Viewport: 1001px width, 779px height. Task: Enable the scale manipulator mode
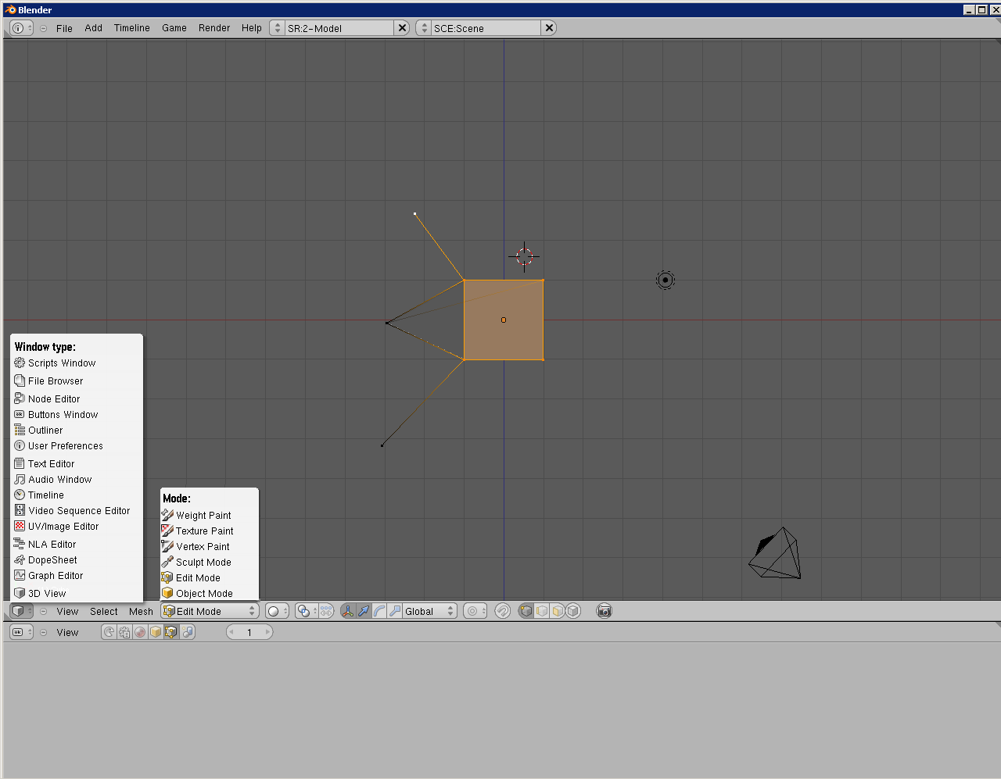pos(395,611)
